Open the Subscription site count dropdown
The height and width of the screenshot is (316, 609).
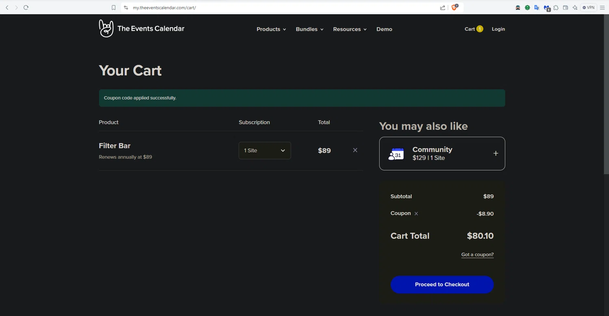pos(265,151)
